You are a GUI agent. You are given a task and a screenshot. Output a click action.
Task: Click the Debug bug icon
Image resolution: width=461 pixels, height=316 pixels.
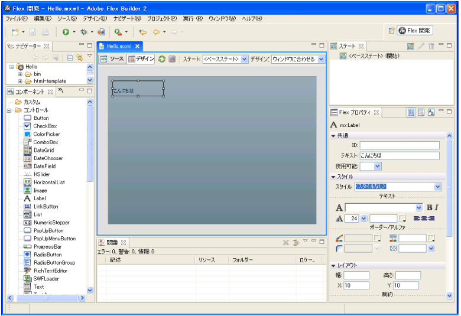(84, 32)
